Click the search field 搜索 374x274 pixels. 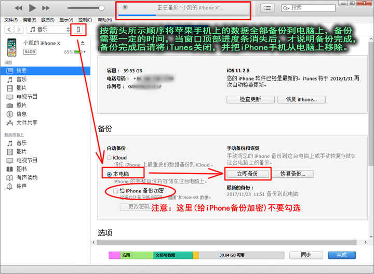coord(308,8)
